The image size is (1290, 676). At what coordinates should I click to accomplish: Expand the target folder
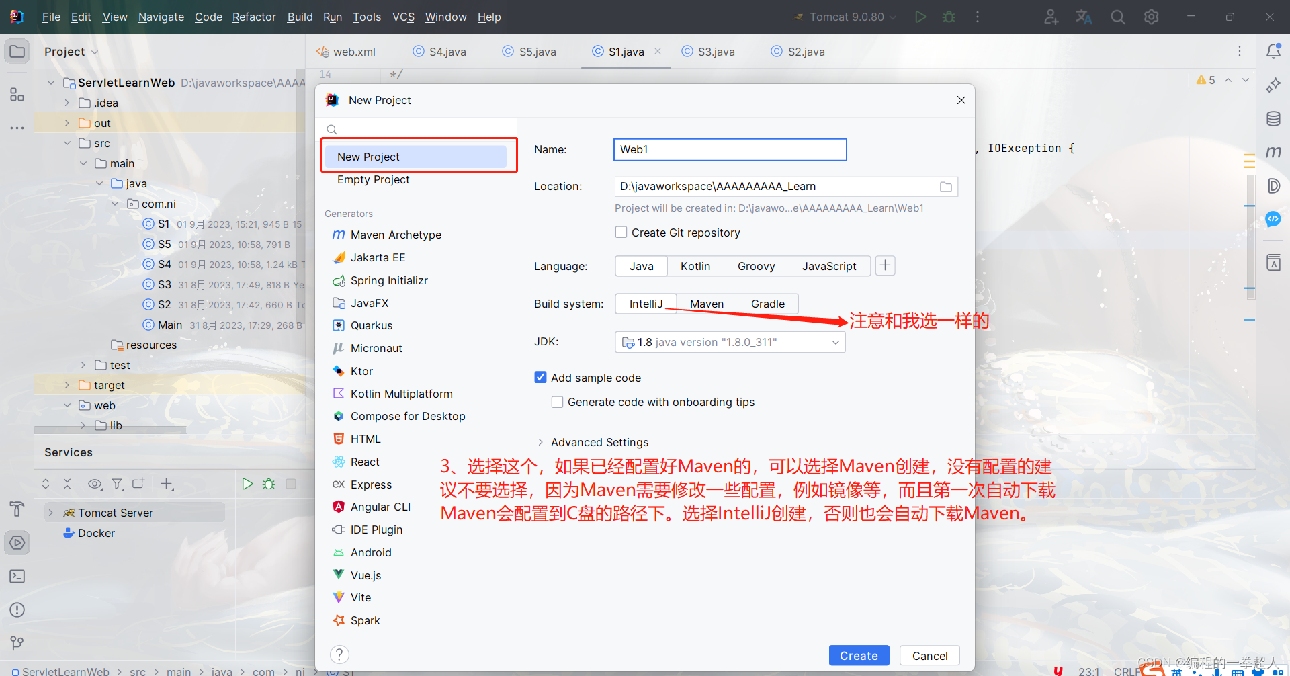[67, 385]
